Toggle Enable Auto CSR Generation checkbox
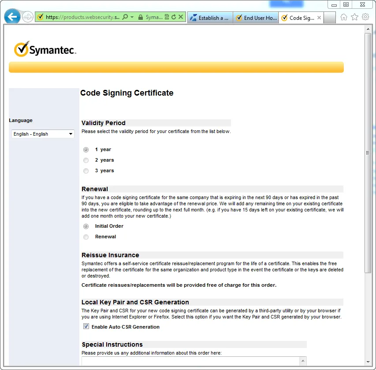 (86, 326)
